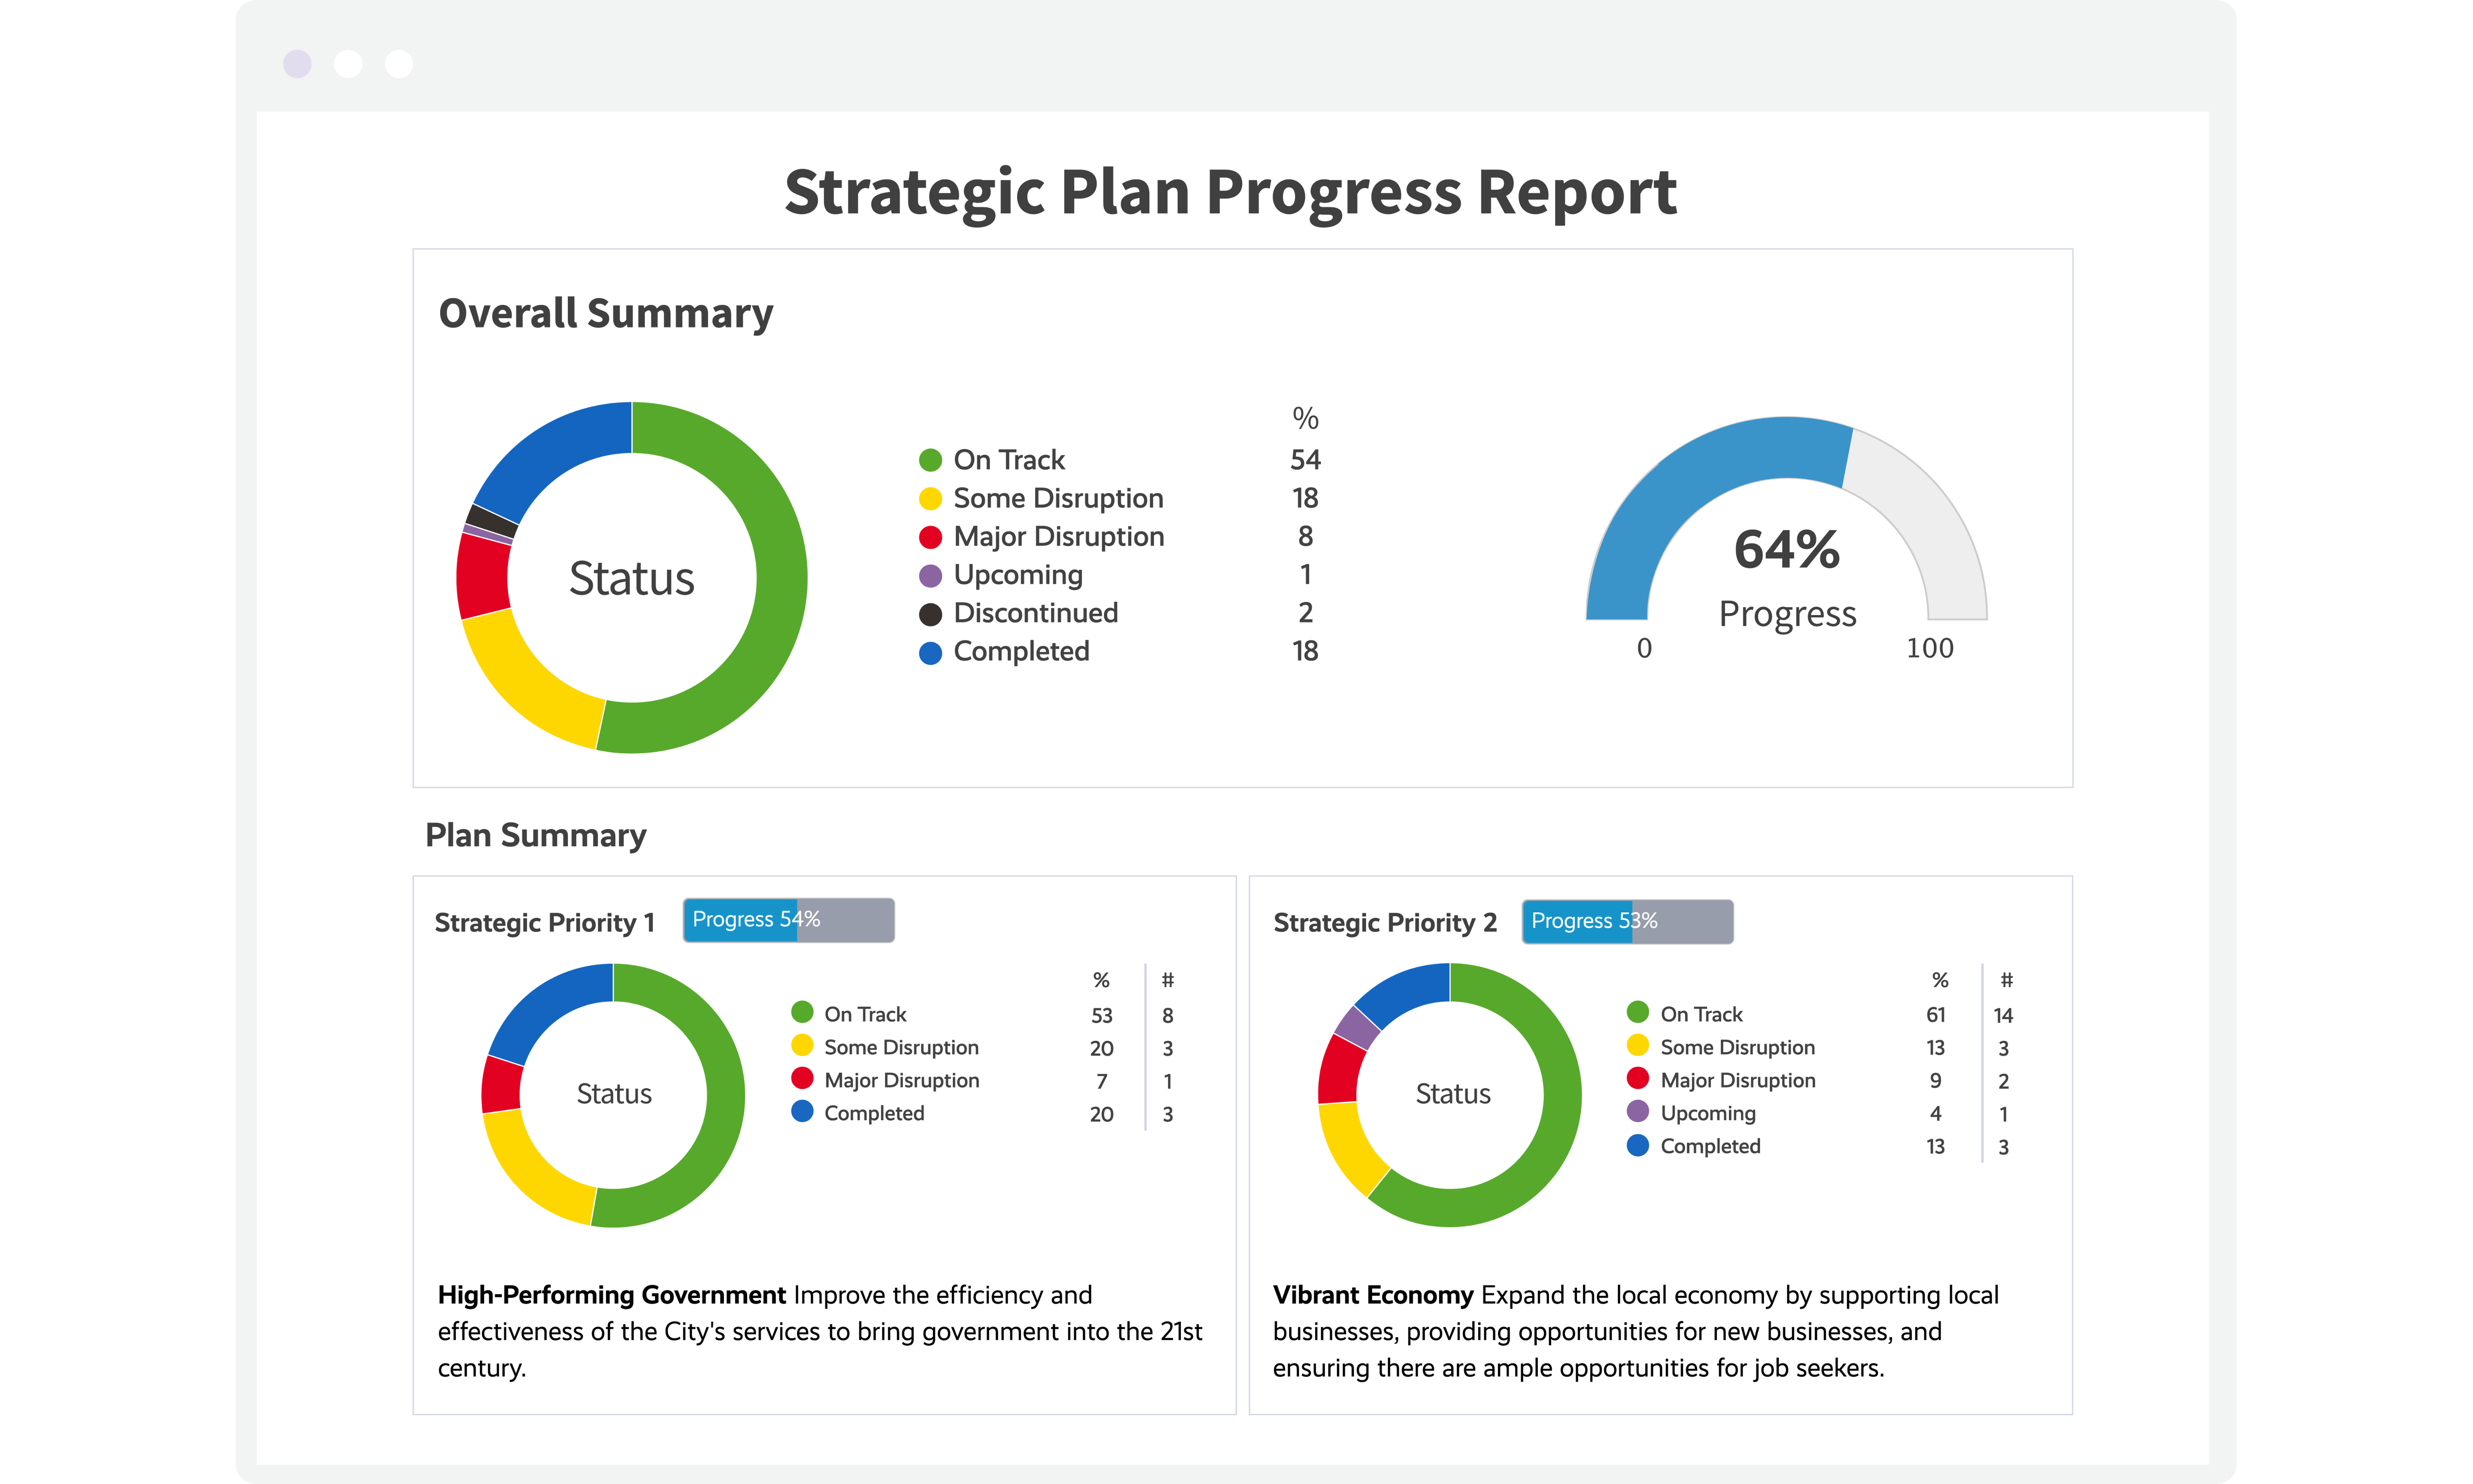Click the yellow Some Disruption dot in Overall Summary legend

pos(930,498)
